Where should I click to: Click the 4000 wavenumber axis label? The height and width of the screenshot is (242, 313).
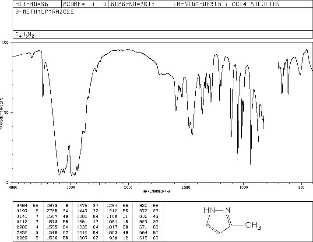coord(13,187)
